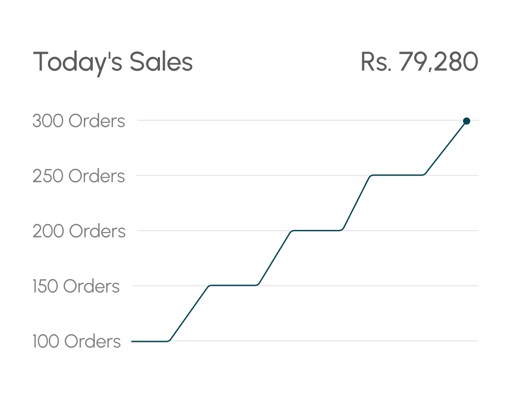Click the flat line plateau at 200 Orders
This screenshot has height=398, width=511.
[x=316, y=230]
